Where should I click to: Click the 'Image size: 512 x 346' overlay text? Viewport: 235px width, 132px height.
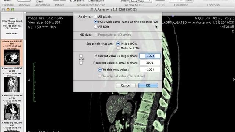coord(46,18)
